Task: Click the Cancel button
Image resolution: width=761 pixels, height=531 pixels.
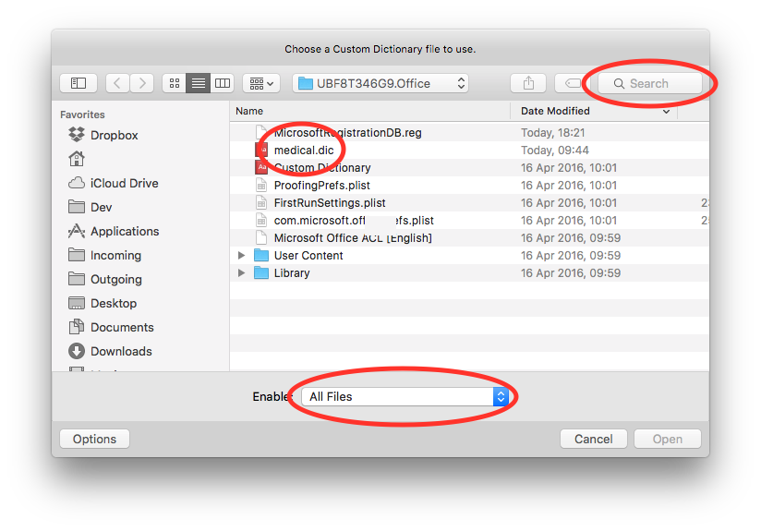Action: [593, 439]
